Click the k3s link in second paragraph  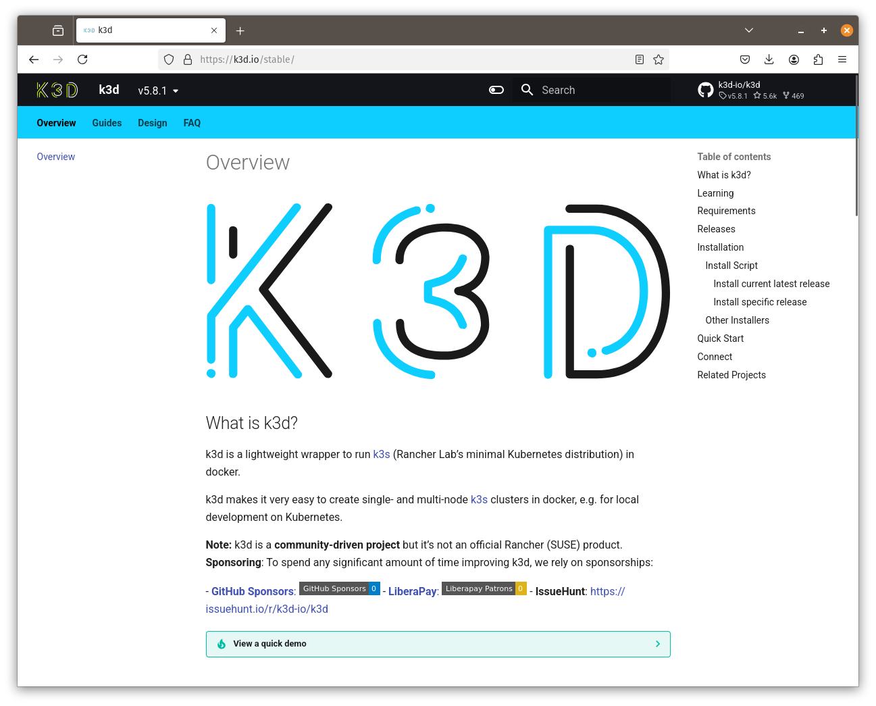point(479,500)
